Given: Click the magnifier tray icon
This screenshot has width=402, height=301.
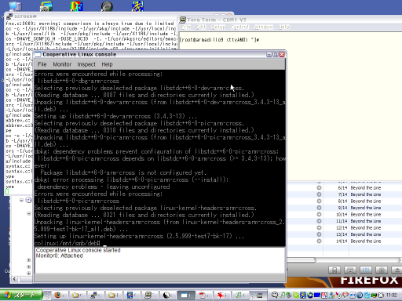Looking at the screenshot, I should click(x=274, y=296).
